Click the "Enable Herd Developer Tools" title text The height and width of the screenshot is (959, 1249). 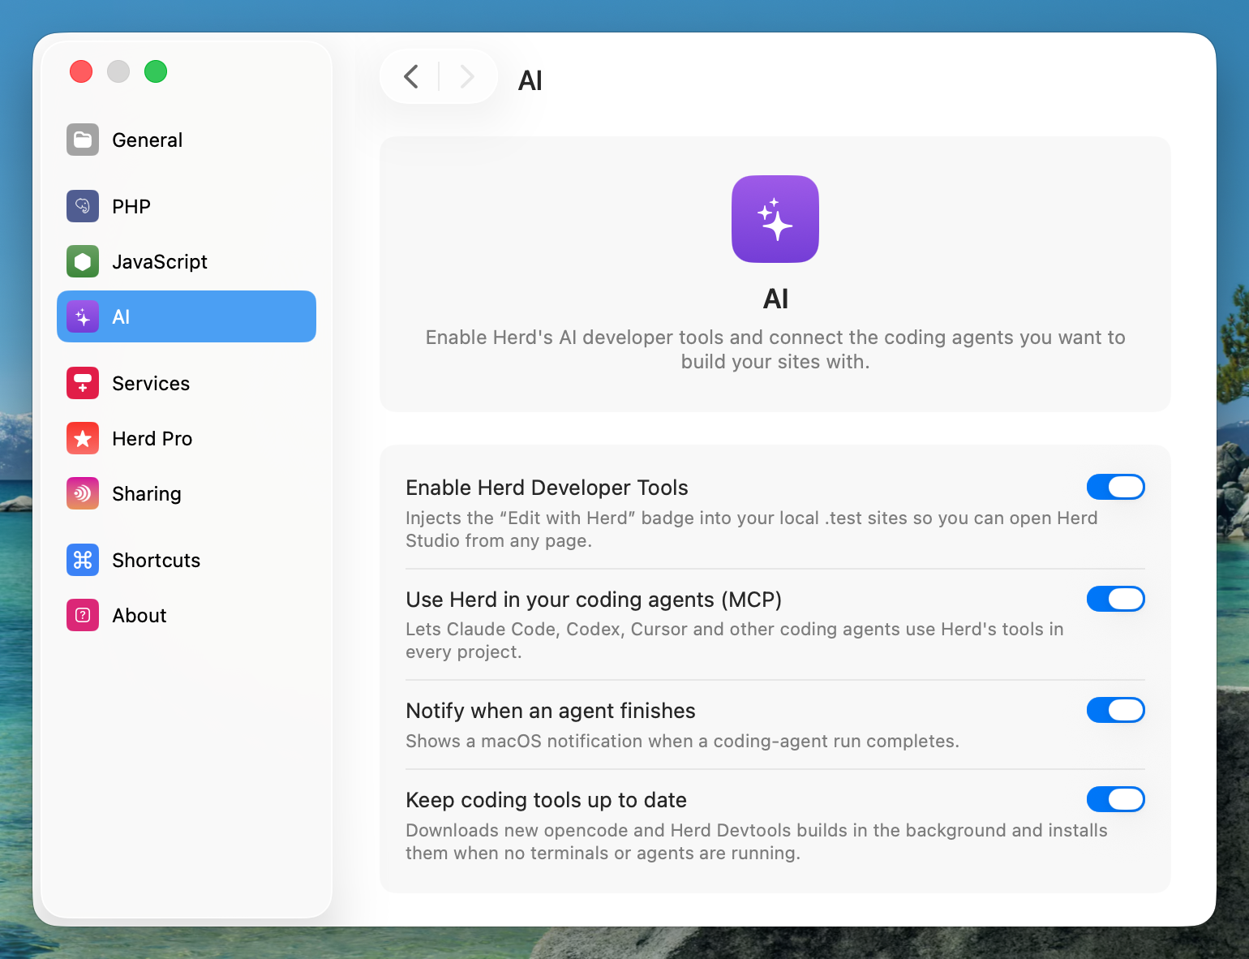pos(547,488)
